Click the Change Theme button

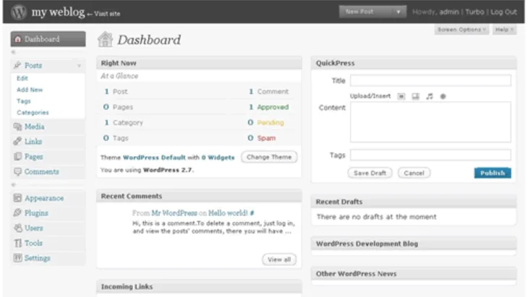coord(269,157)
